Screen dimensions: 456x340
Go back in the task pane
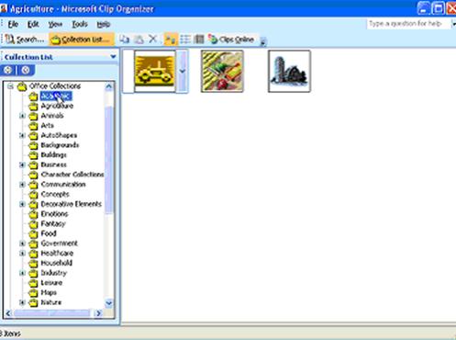click(8, 70)
